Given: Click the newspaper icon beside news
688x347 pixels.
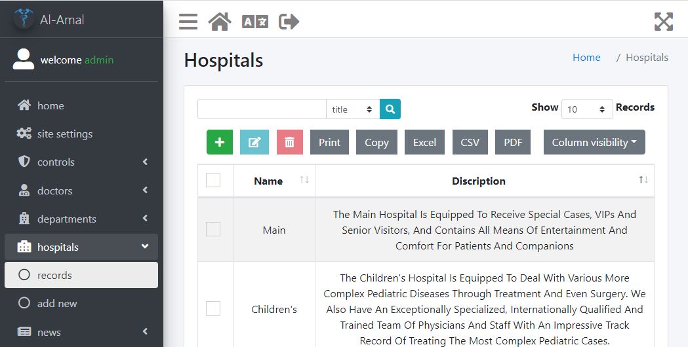Looking at the screenshot, I should (24, 332).
